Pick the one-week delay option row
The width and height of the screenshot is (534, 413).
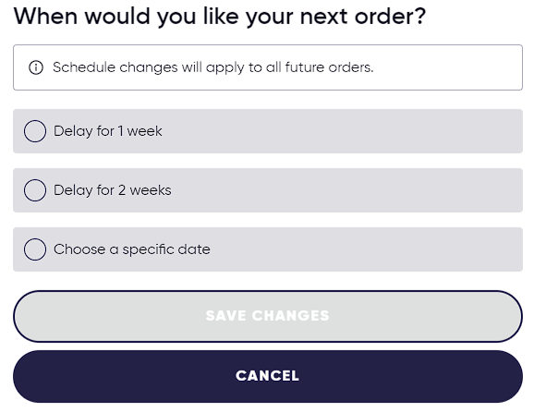(268, 131)
